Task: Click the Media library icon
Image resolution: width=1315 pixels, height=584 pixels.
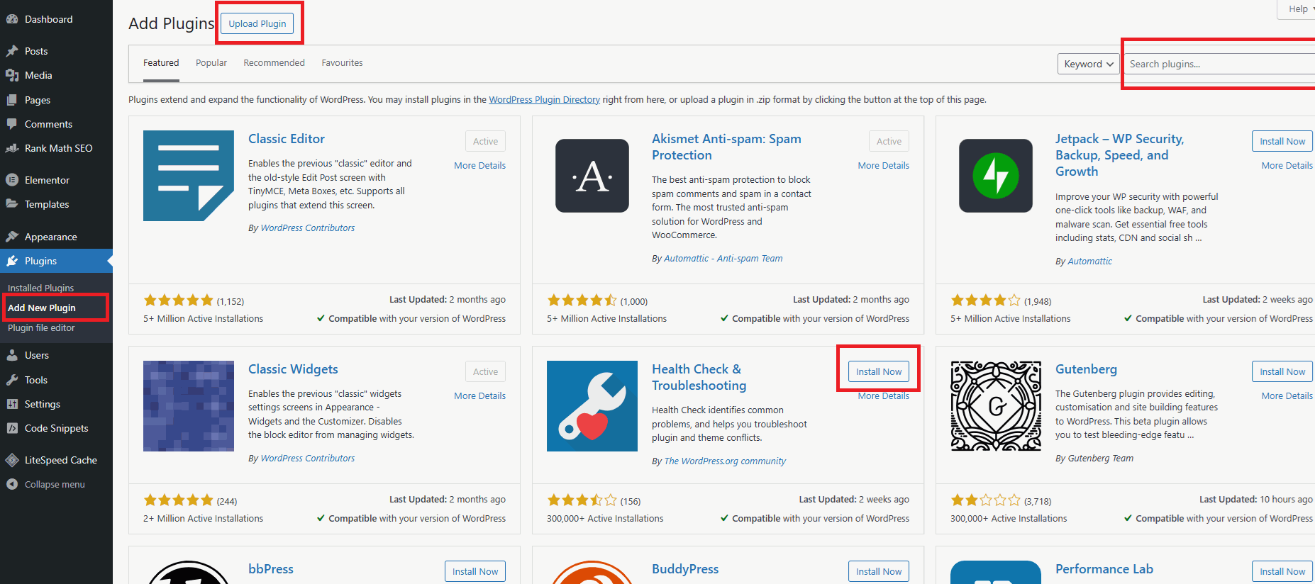Action: point(12,75)
